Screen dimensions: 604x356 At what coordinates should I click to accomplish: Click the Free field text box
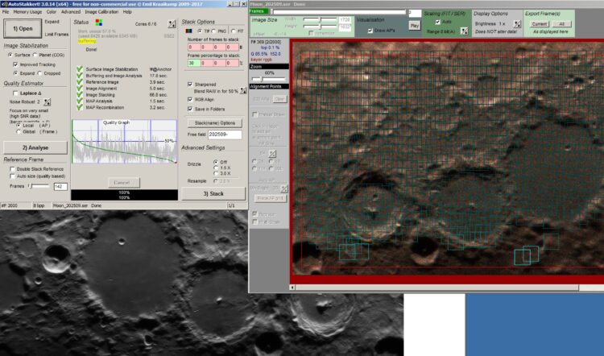pyautogui.click(x=225, y=135)
